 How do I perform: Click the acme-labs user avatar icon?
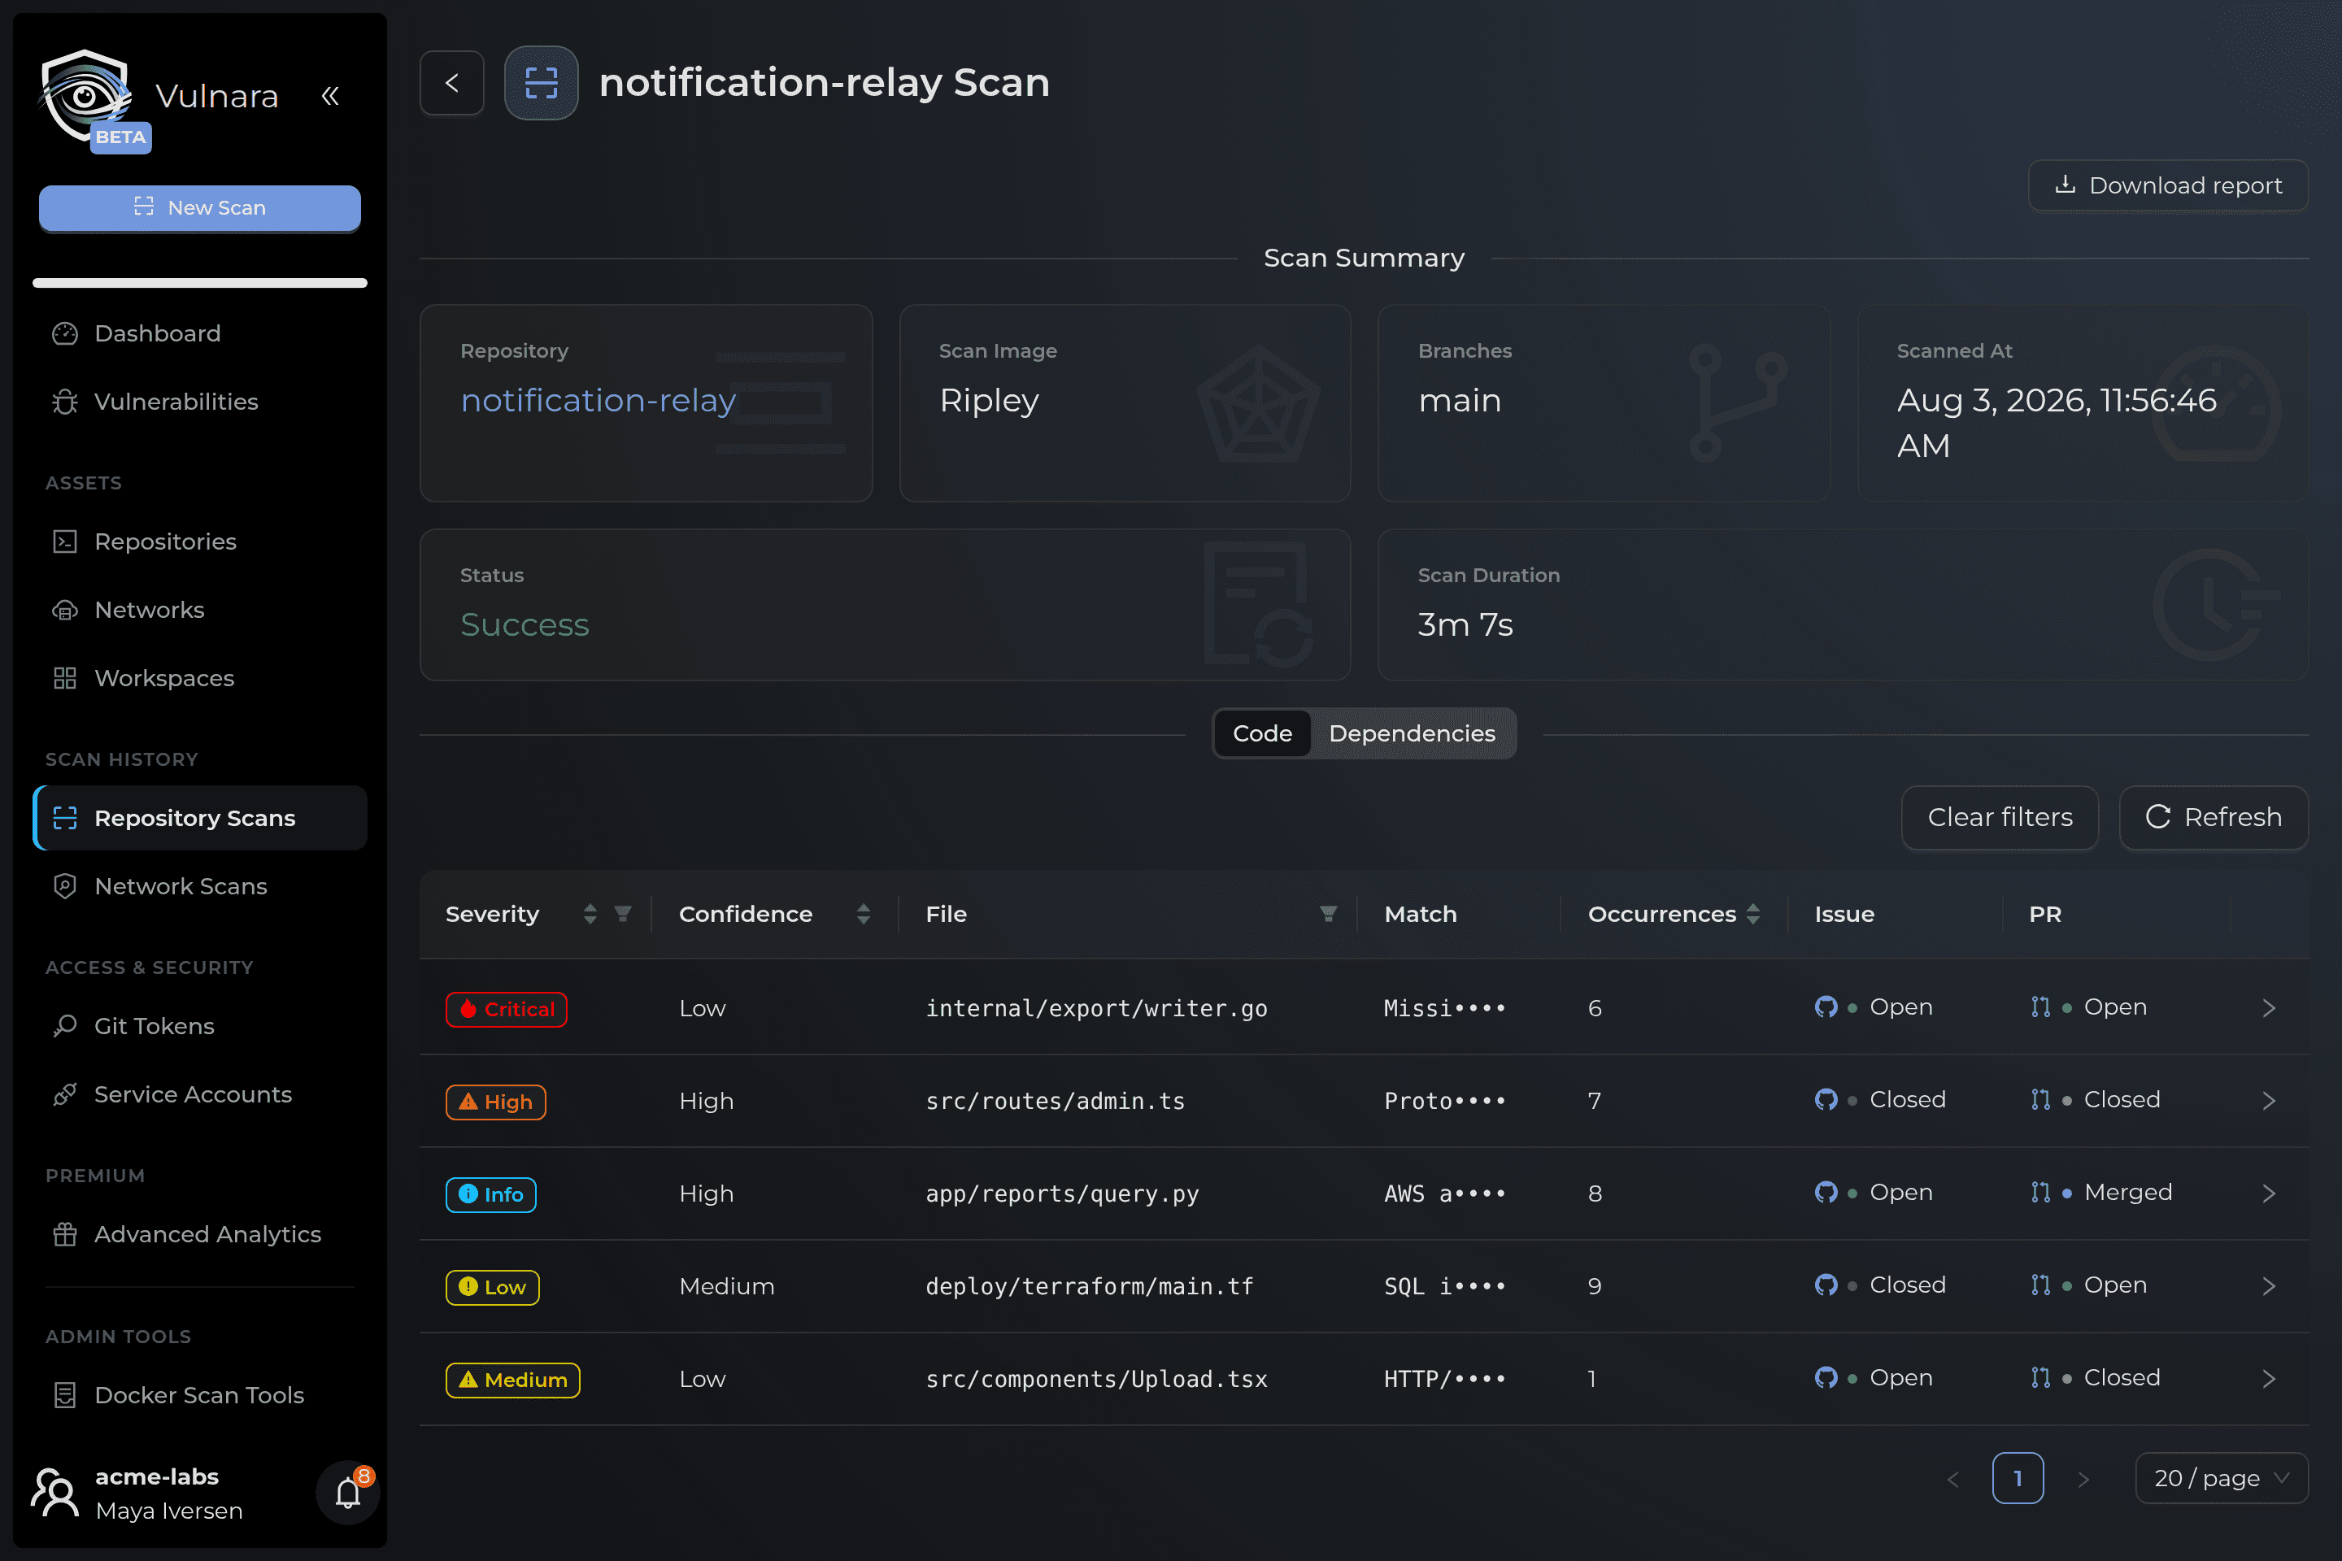[x=56, y=1493]
